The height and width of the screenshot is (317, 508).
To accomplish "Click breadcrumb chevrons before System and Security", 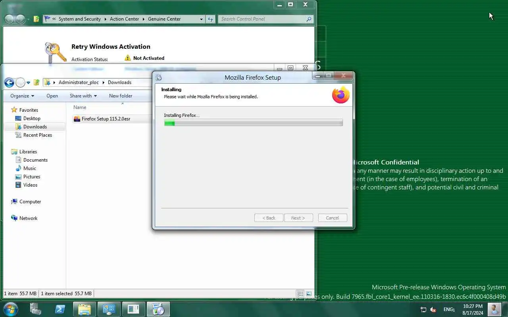I will (x=54, y=19).
